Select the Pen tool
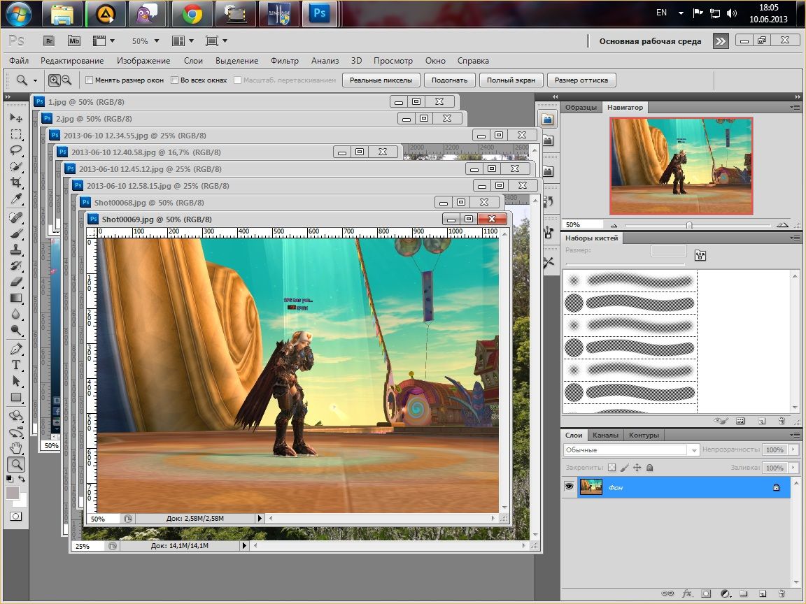Image resolution: width=806 pixels, height=604 pixels. pyautogui.click(x=16, y=349)
